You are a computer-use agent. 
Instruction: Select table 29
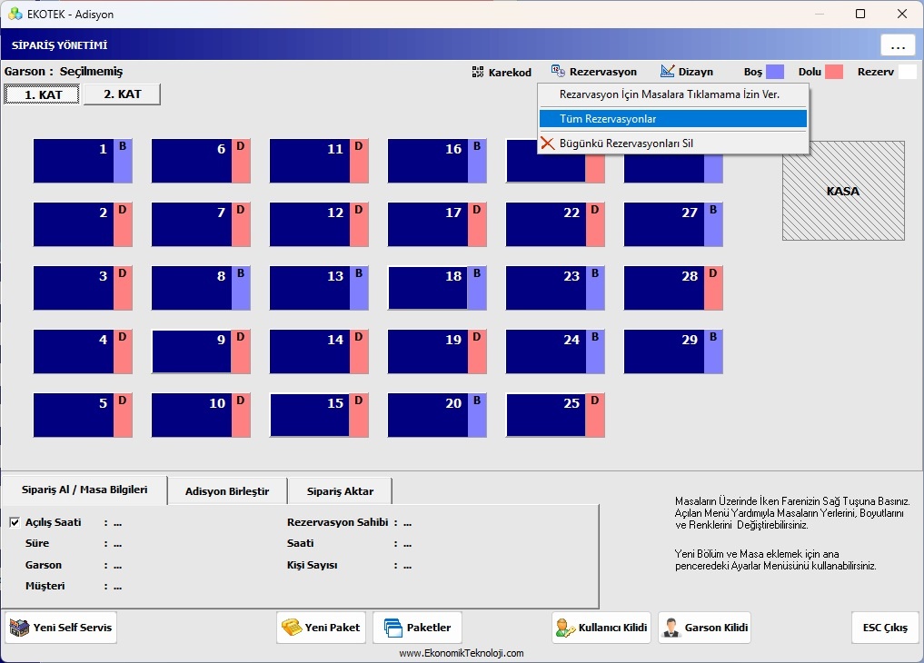(x=673, y=351)
